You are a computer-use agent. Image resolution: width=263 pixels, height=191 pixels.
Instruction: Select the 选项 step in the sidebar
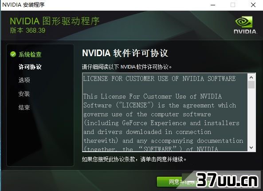pyautogui.click(x=24, y=80)
